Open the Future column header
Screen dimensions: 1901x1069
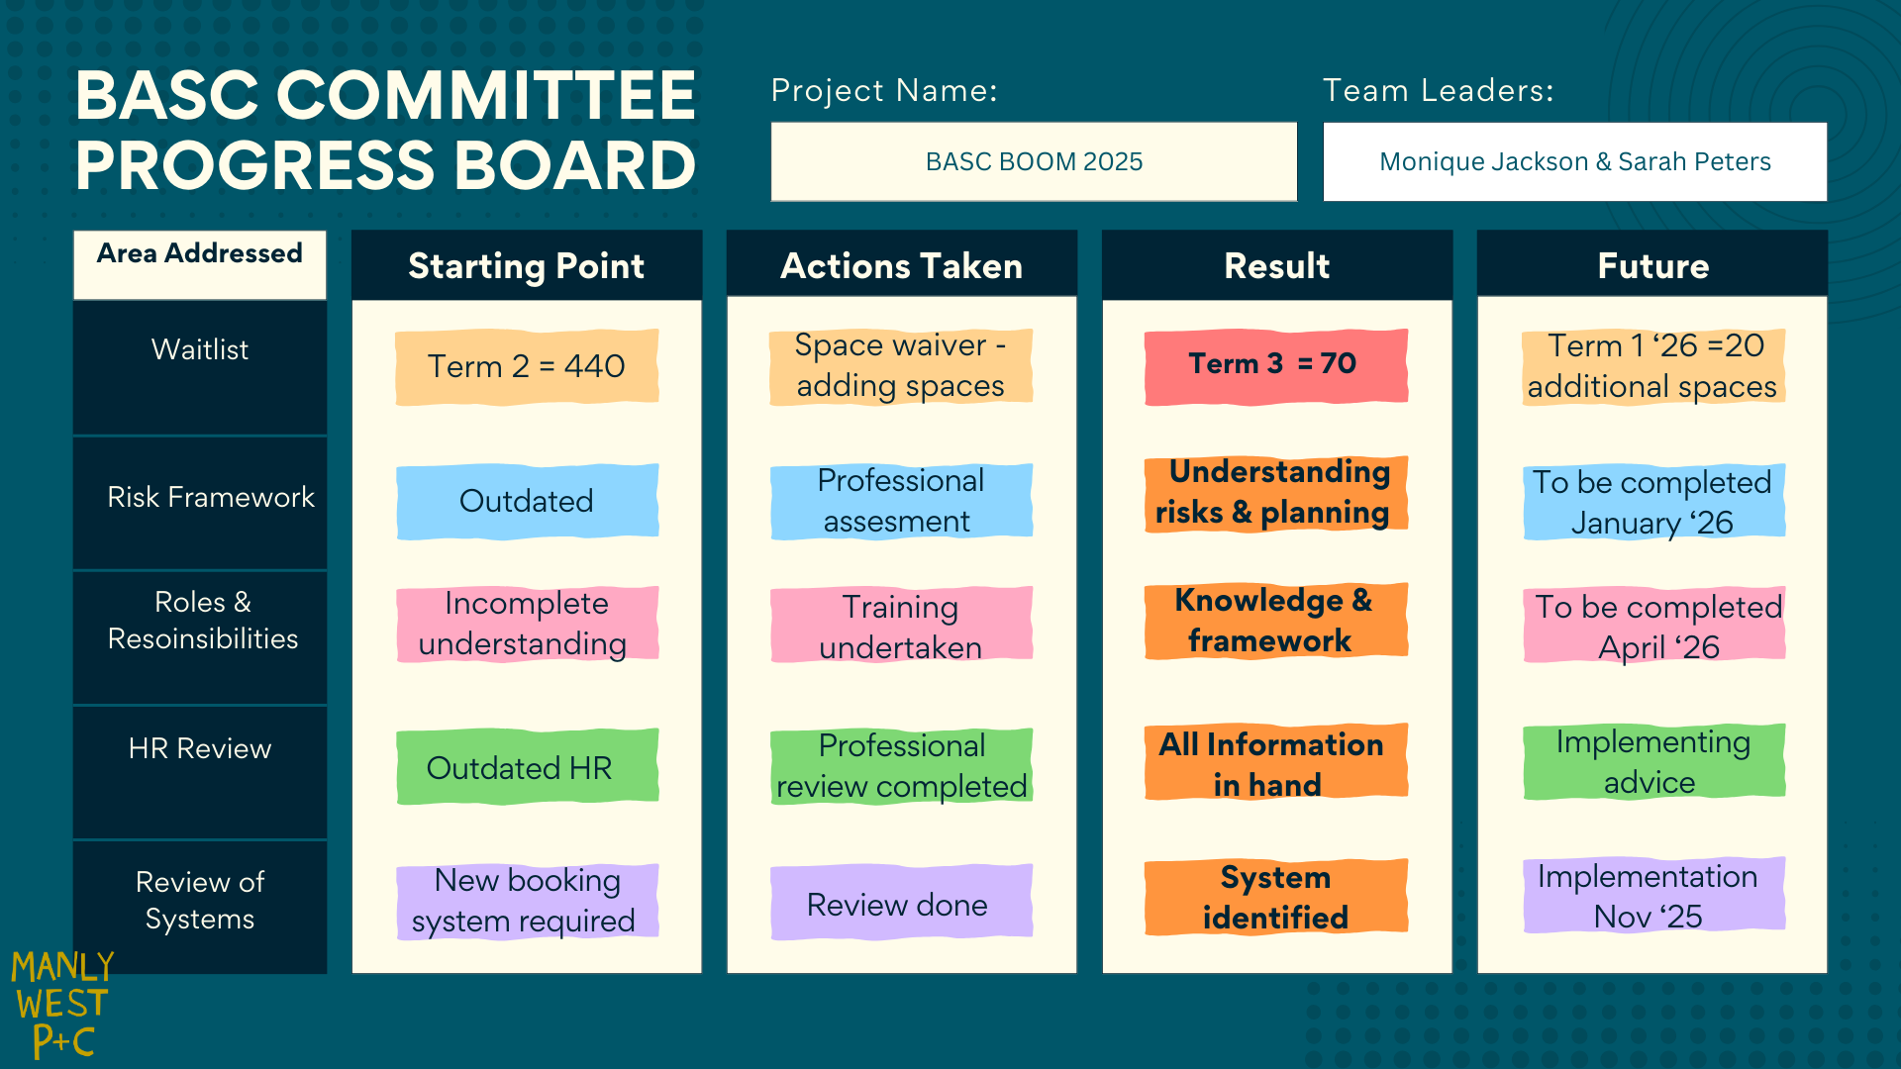point(1651,265)
